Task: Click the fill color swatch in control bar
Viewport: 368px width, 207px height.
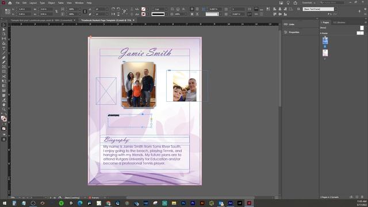Action: 143,9
